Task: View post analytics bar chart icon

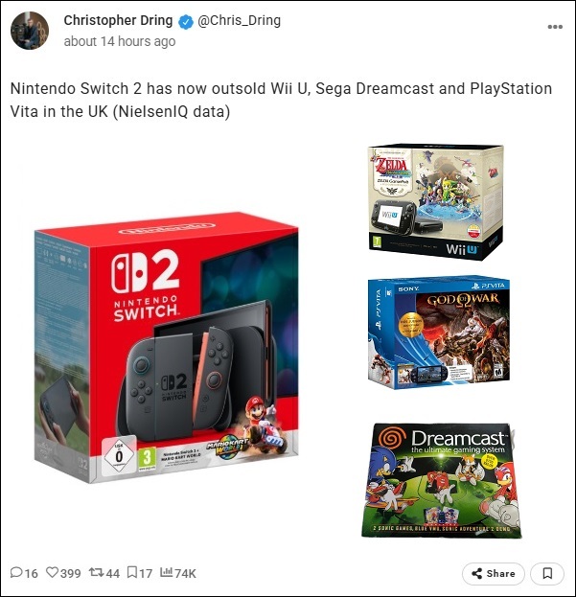Action: 166,571
